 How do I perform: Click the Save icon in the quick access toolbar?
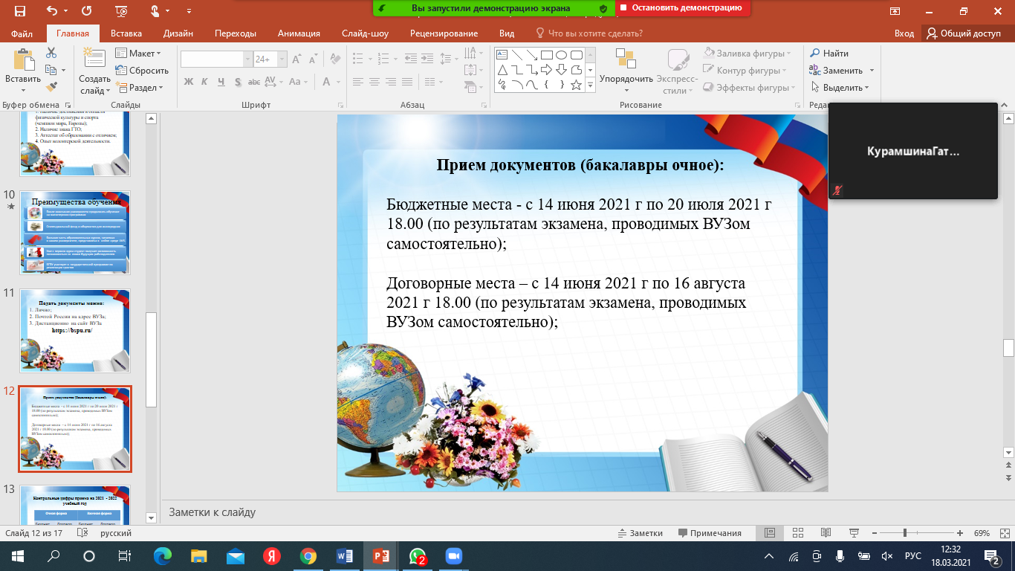click(19, 10)
